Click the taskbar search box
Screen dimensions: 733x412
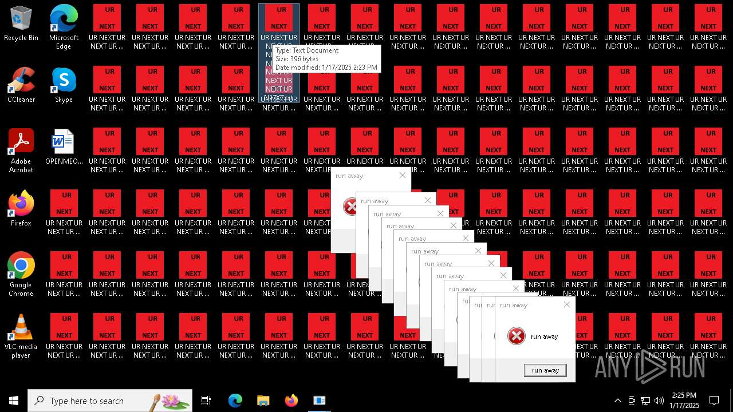[x=110, y=401]
